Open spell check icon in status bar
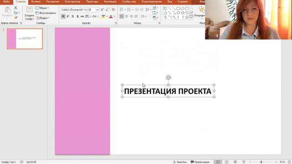292x164 pixels. [x=21, y=162]
